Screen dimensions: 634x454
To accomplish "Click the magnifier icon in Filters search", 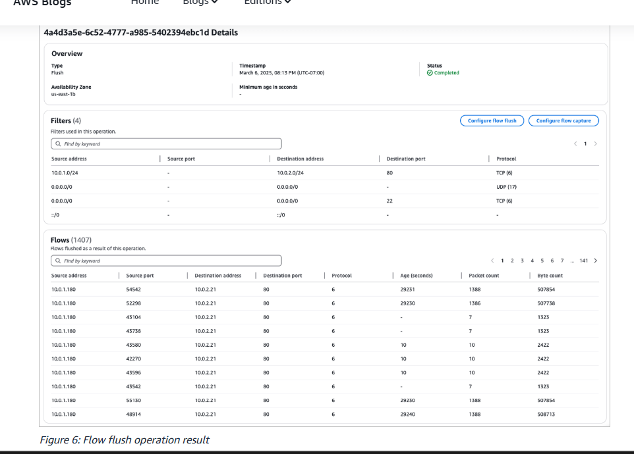I will click(x=58, y=143).
